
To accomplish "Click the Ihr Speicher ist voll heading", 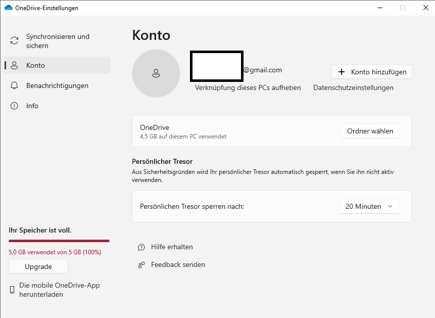I will pos(40,230).
